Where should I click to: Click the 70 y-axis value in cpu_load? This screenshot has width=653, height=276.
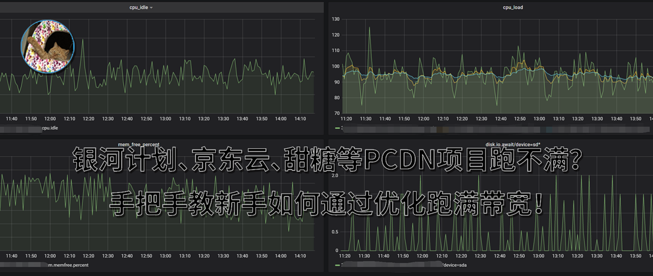click(x=337, y=113)
